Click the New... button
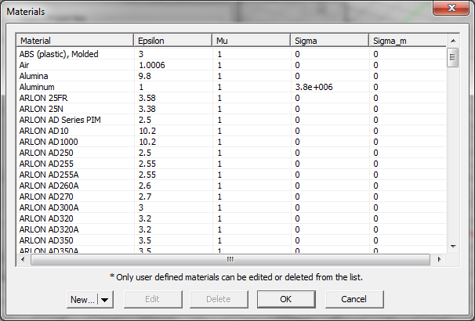Screen dimensions: 475x321 [x=82, y=300]
